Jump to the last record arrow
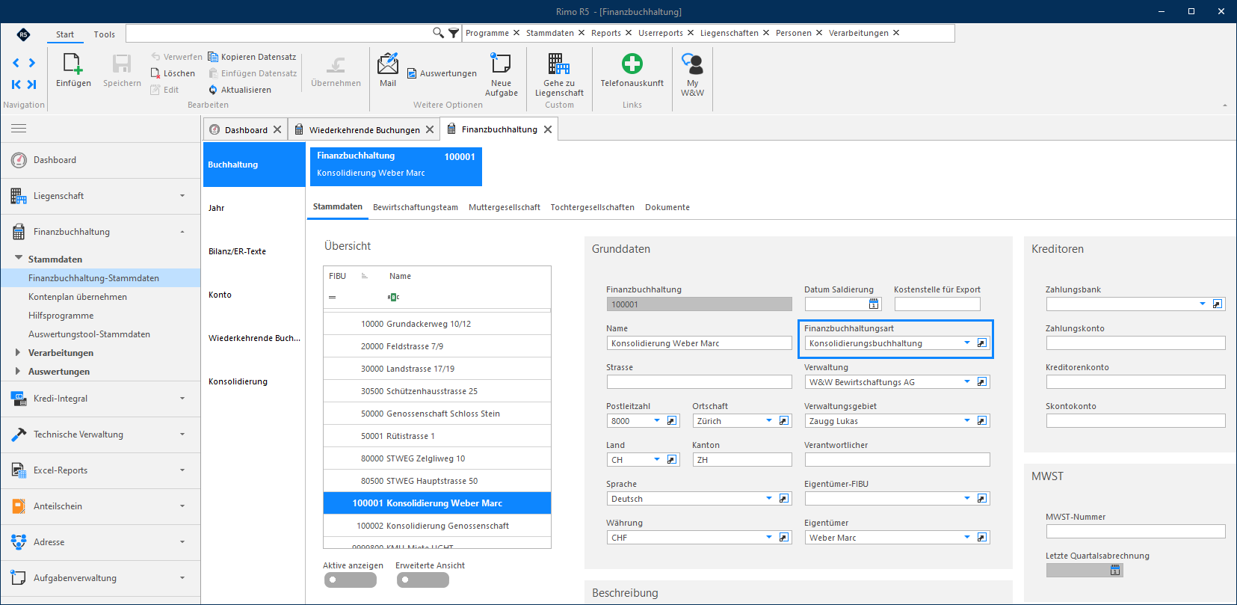 (x=32, y=85)
